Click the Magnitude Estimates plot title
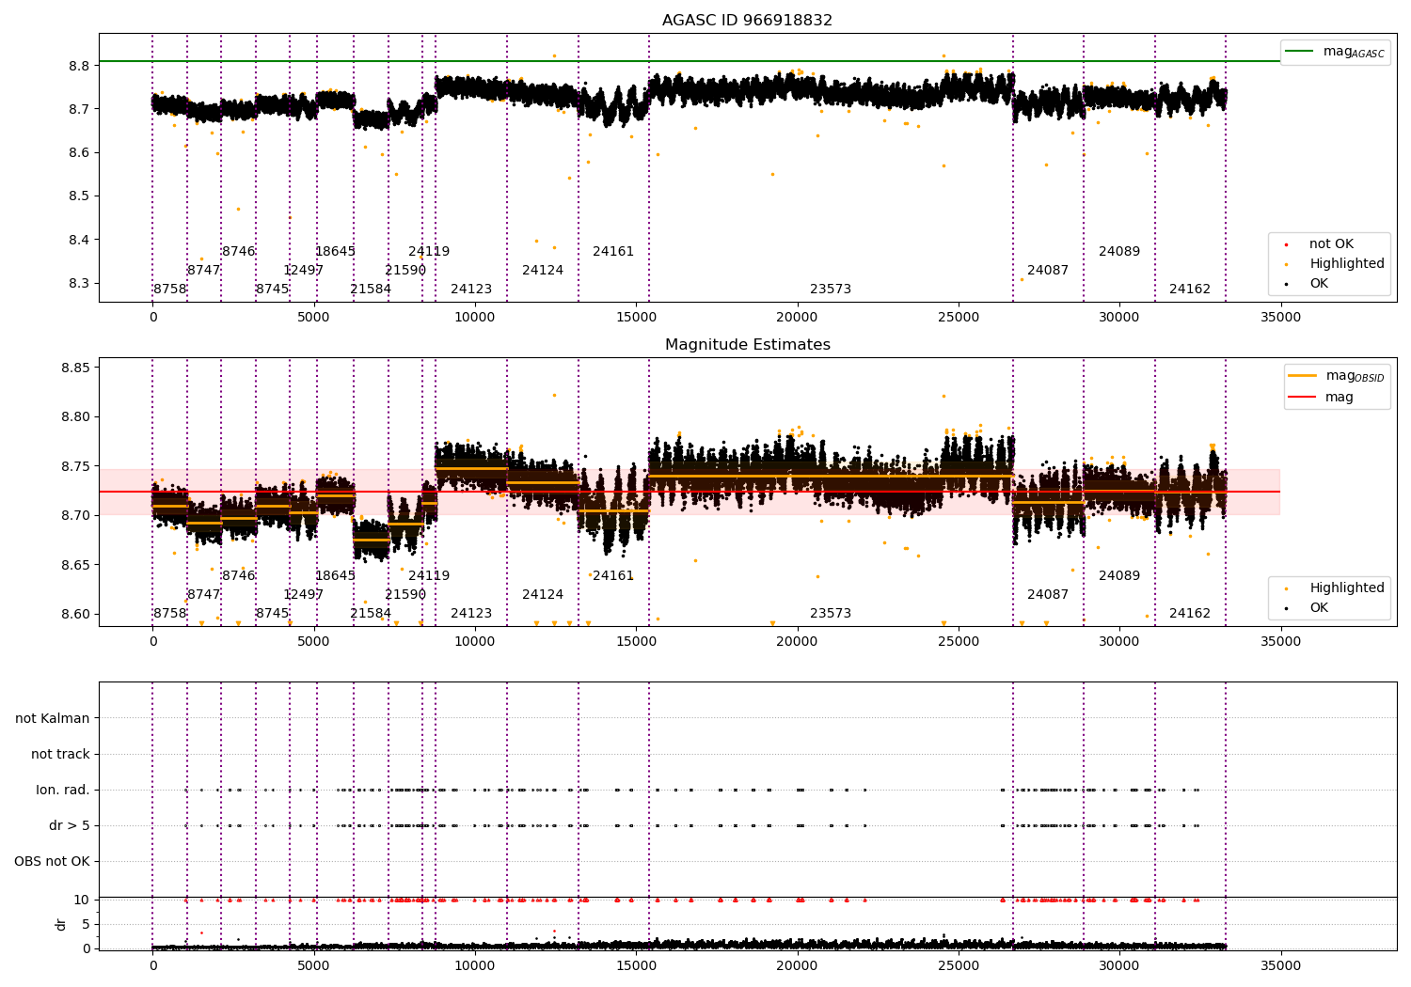This screenshot has width=1411, height=987. pos(747,344)
